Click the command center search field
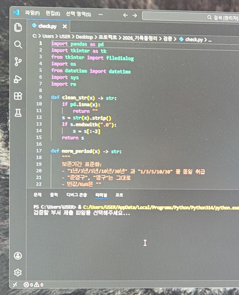239x295 pixels. pos(190,17)
